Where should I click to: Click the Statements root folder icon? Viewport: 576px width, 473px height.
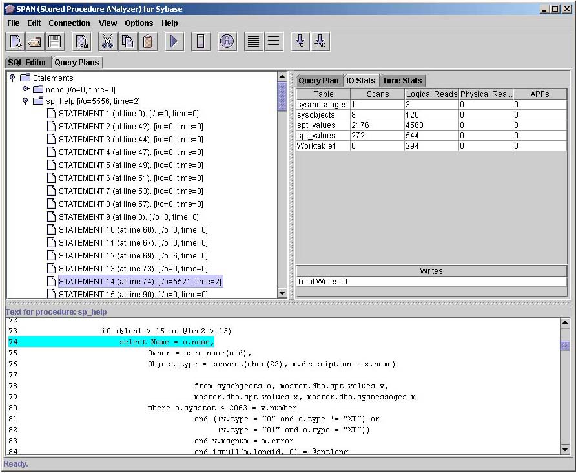[25, 78]
